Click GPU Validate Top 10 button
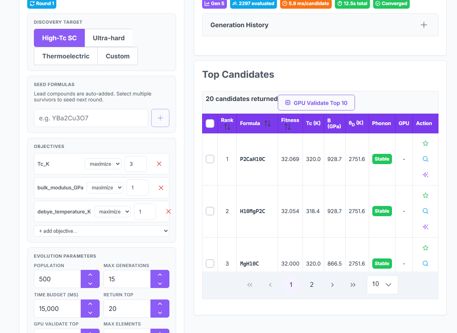 point(316,103)
